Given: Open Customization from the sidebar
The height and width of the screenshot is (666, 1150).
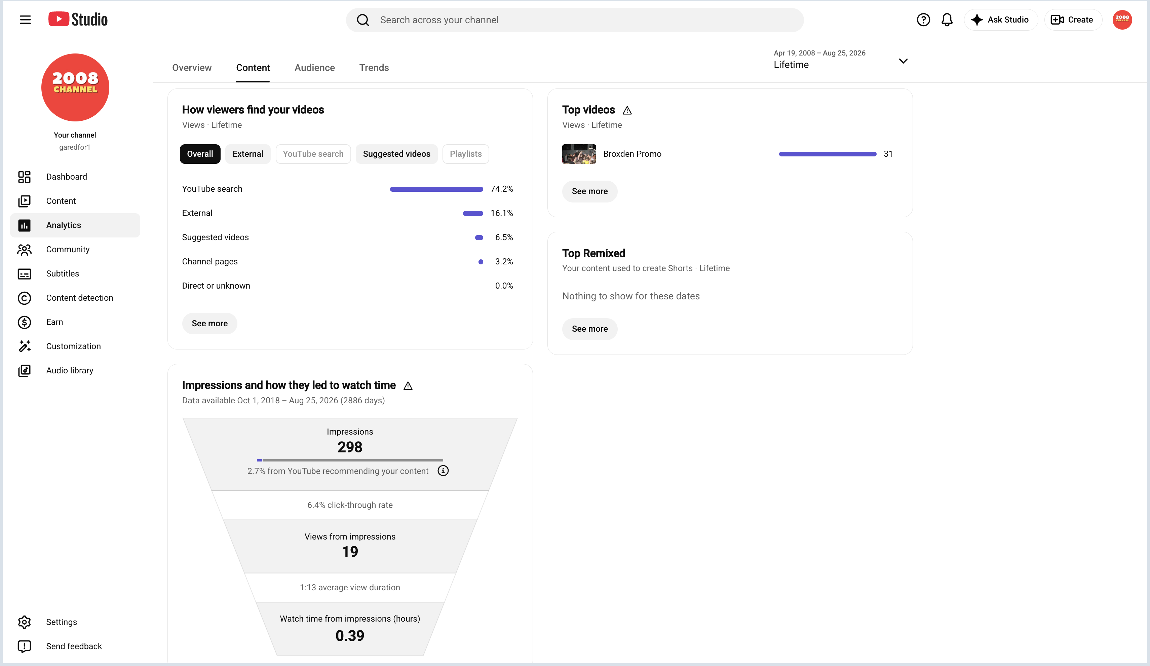Looking at the screenshot, I should click(x=75, y=346).
